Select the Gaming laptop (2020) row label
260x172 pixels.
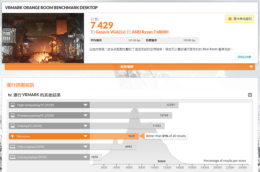[32, 157]
